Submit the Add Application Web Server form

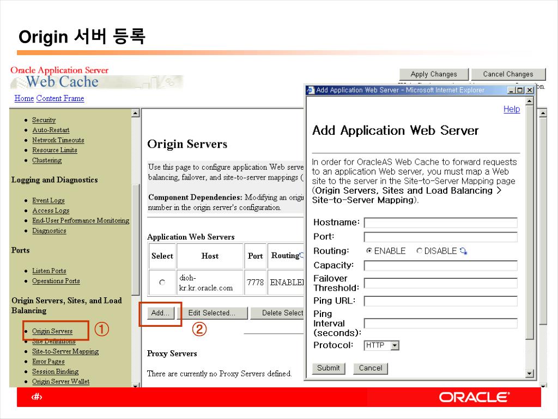[329, 368]
